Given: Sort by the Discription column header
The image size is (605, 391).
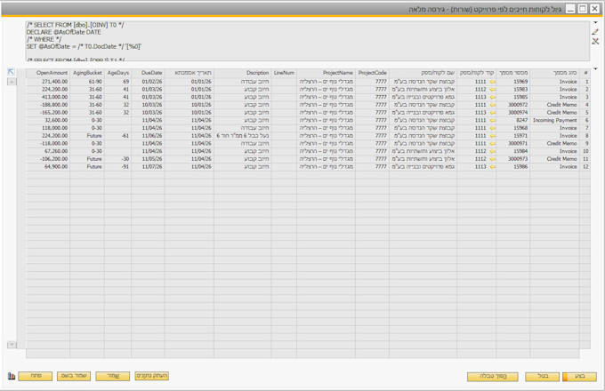Looking at the screenshot, I should pyautogui.click(x=242, y=73).
